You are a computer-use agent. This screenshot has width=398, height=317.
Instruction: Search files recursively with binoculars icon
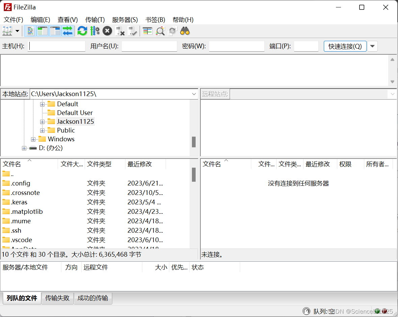point(185,31)
